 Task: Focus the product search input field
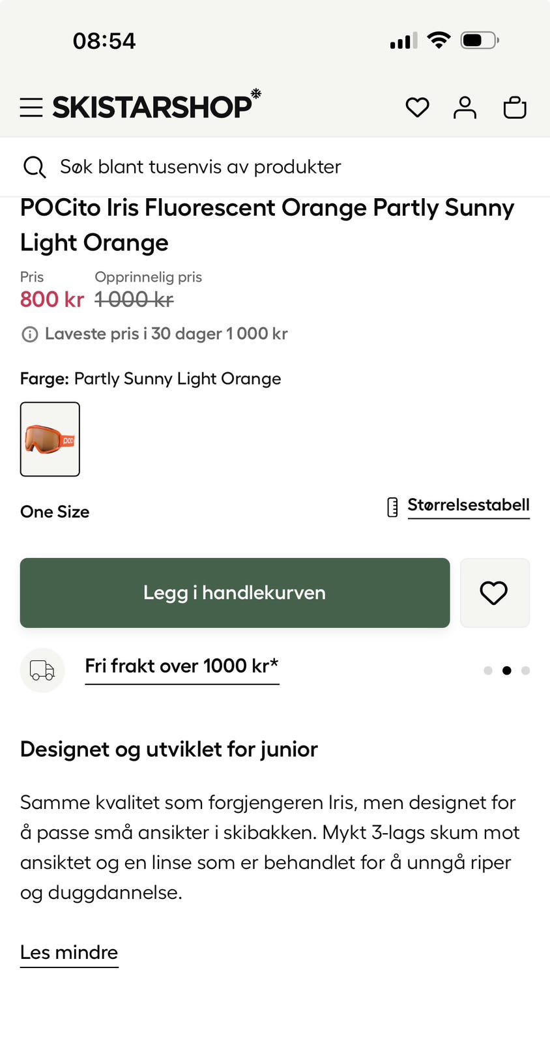[x=261, y=167]
